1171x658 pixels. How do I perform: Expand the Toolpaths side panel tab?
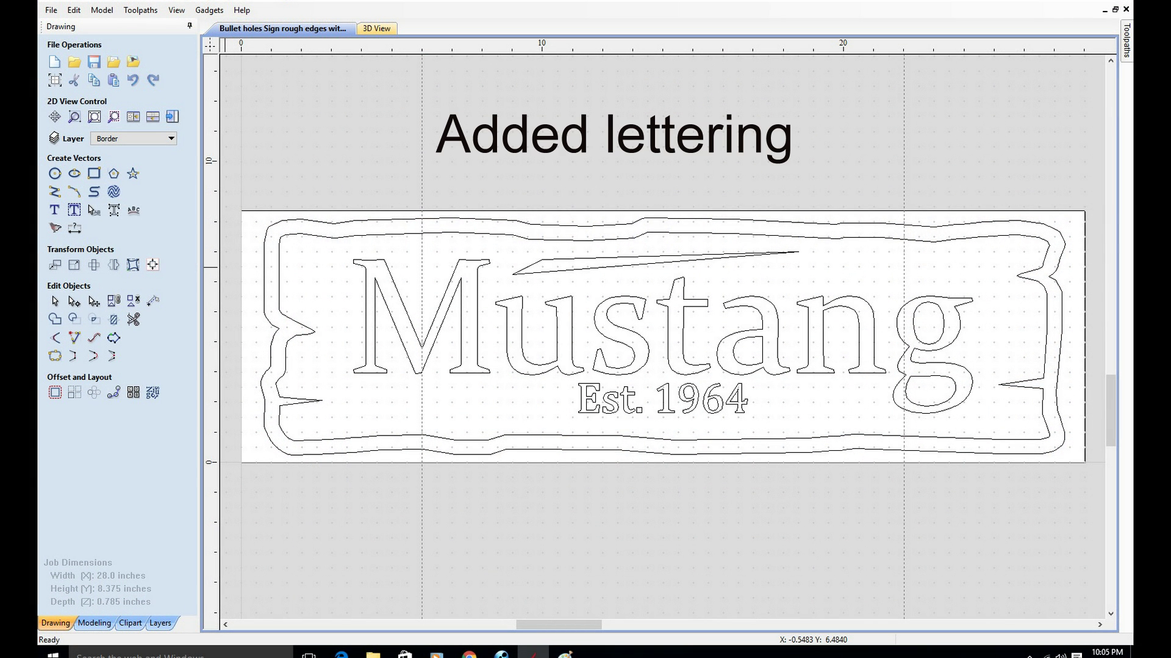click(x=1126, y=40)
